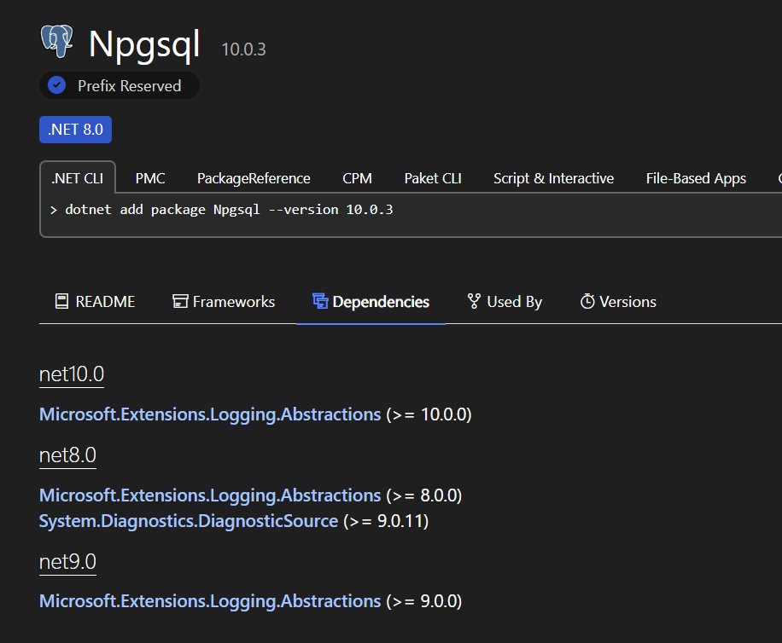
Task: Show the Versions section tab
Action: coord(618,301)
